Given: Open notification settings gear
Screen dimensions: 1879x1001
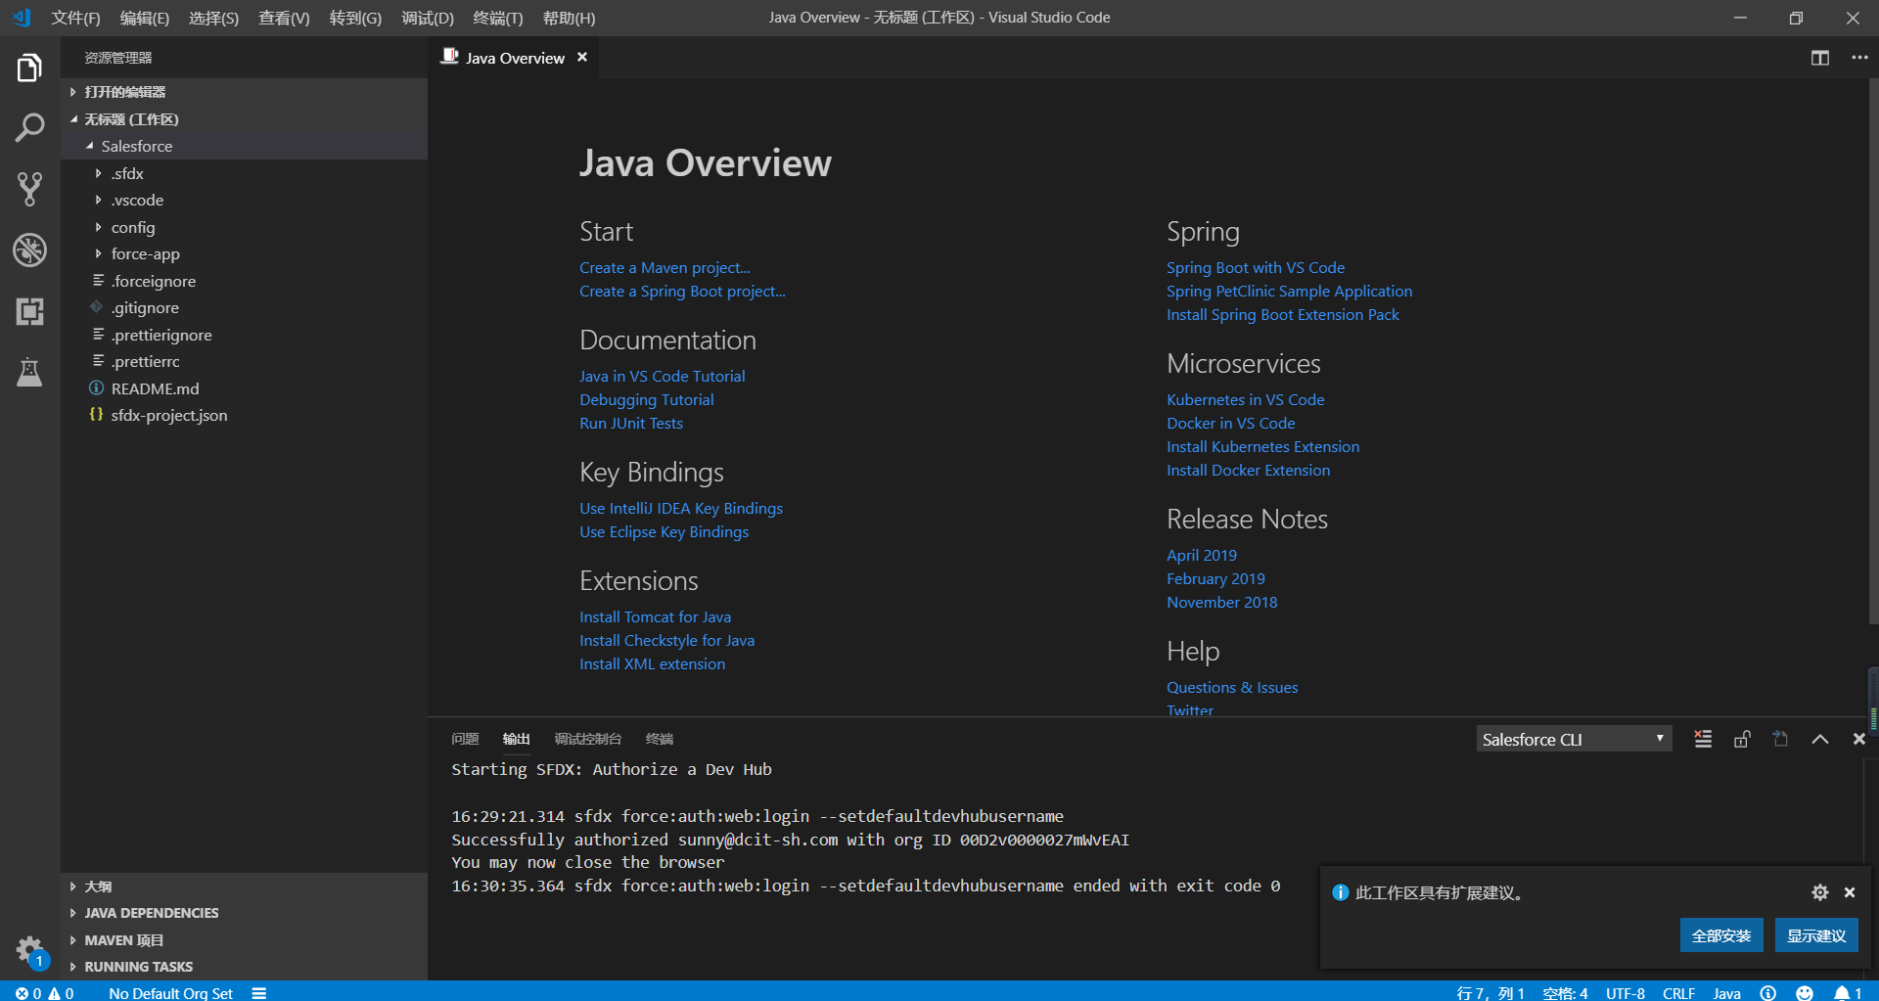Looking at the screenshot, I should tap(1819, 892).
